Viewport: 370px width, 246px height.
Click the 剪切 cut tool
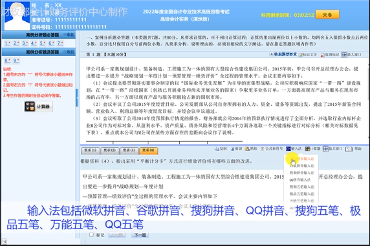pyautogui.click(x=237, y=149)
